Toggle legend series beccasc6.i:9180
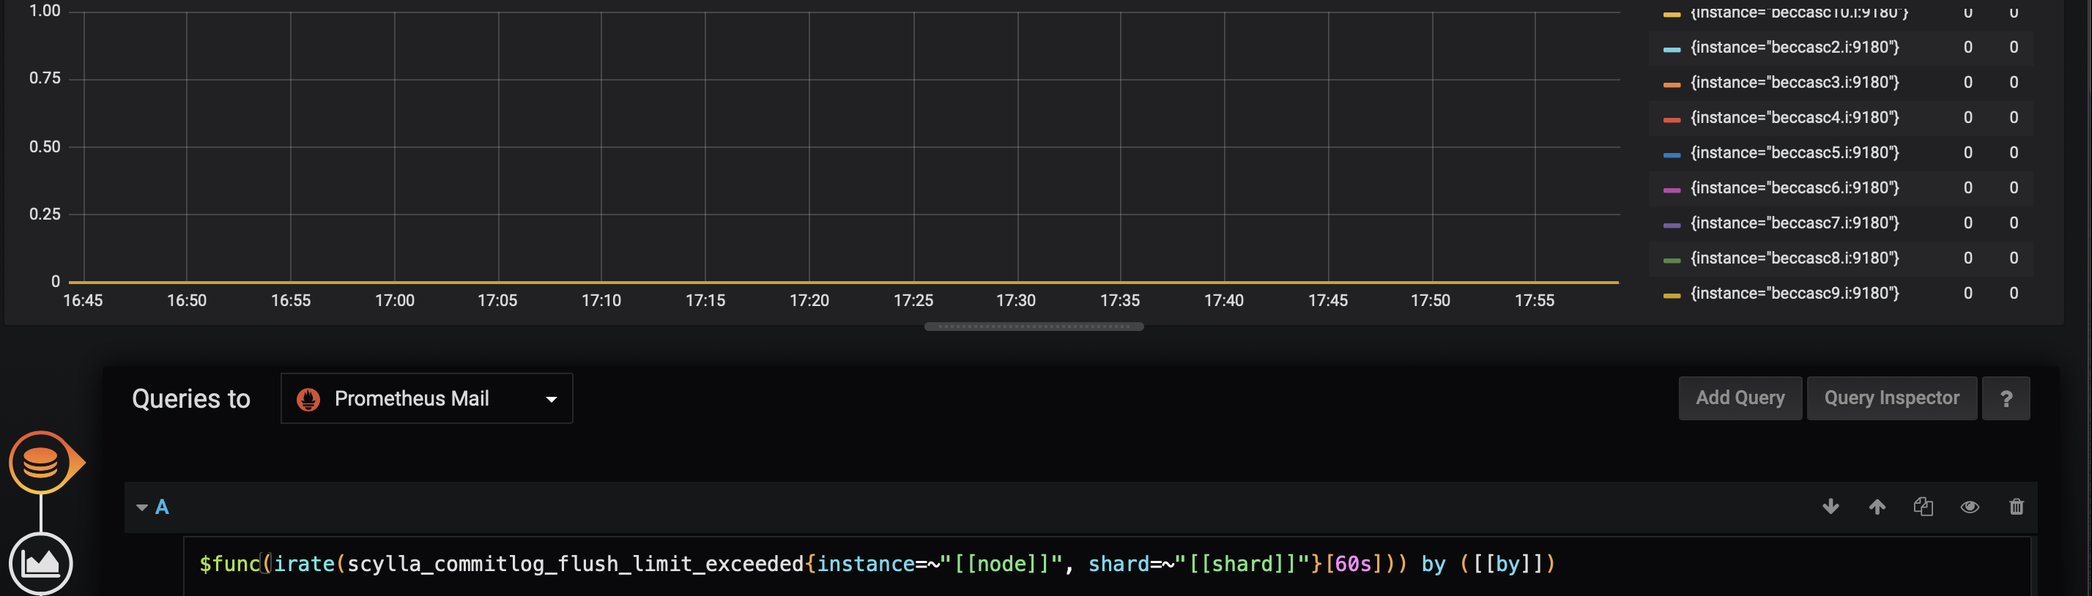This screenshot has width=2092, height=596. [1795, 187]
